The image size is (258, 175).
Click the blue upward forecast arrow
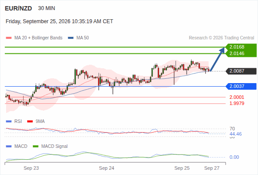point(217,59)
